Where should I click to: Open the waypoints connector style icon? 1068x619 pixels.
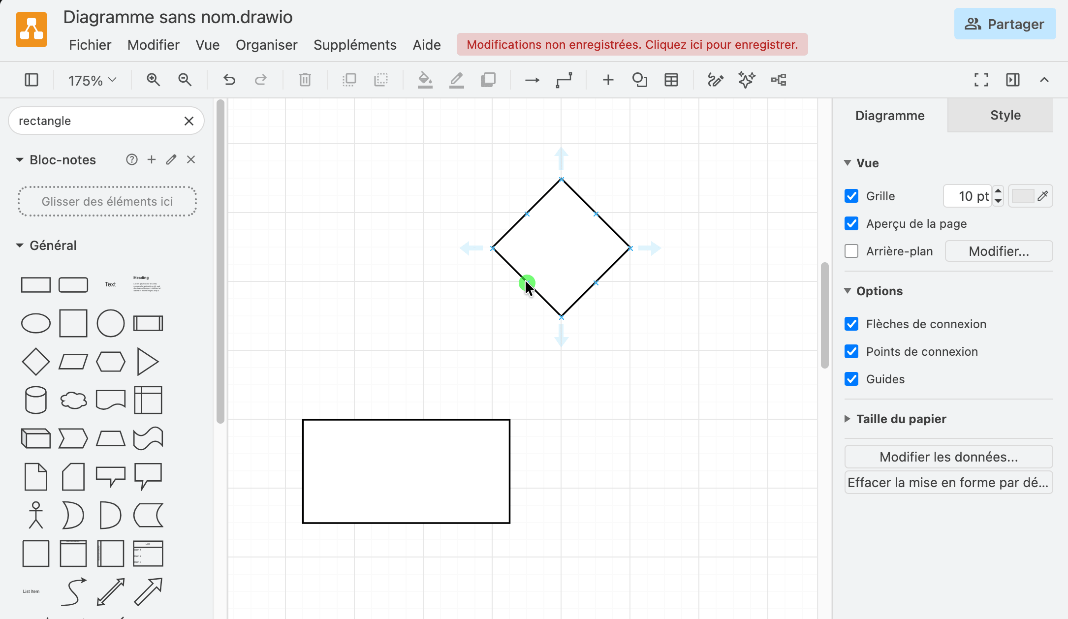[x=564, y=80]
